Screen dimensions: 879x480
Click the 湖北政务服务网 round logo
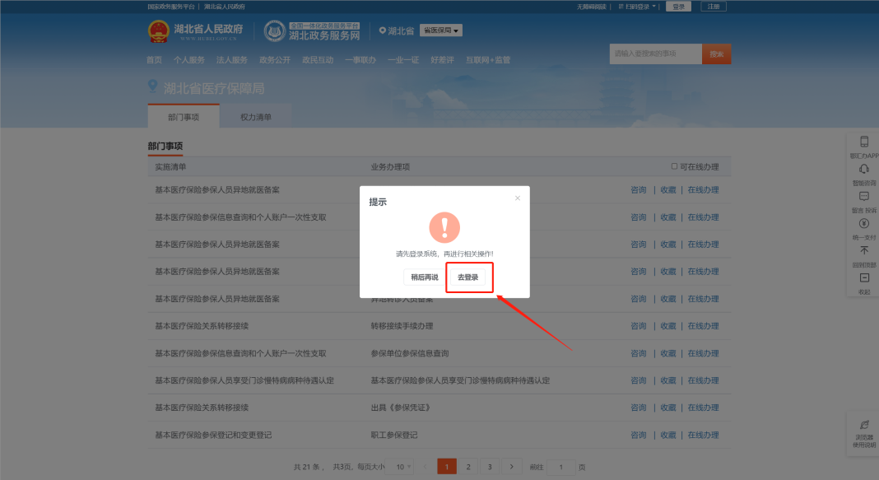pyautogui.click(x=275, y=30)
